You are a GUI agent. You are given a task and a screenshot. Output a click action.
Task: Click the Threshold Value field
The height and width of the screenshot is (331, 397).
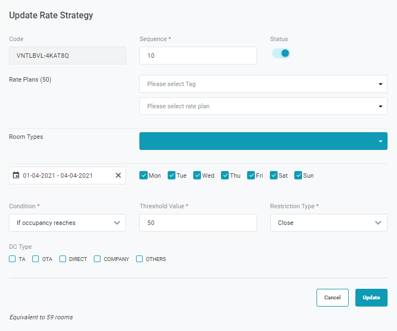point(198,223)
